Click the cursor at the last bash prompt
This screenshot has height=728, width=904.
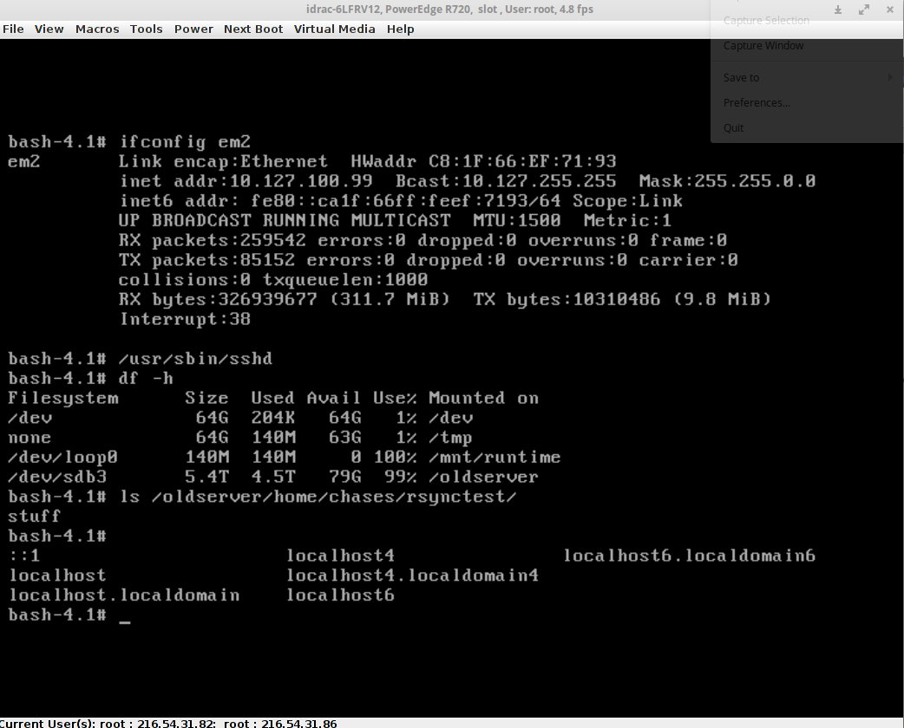124,616
